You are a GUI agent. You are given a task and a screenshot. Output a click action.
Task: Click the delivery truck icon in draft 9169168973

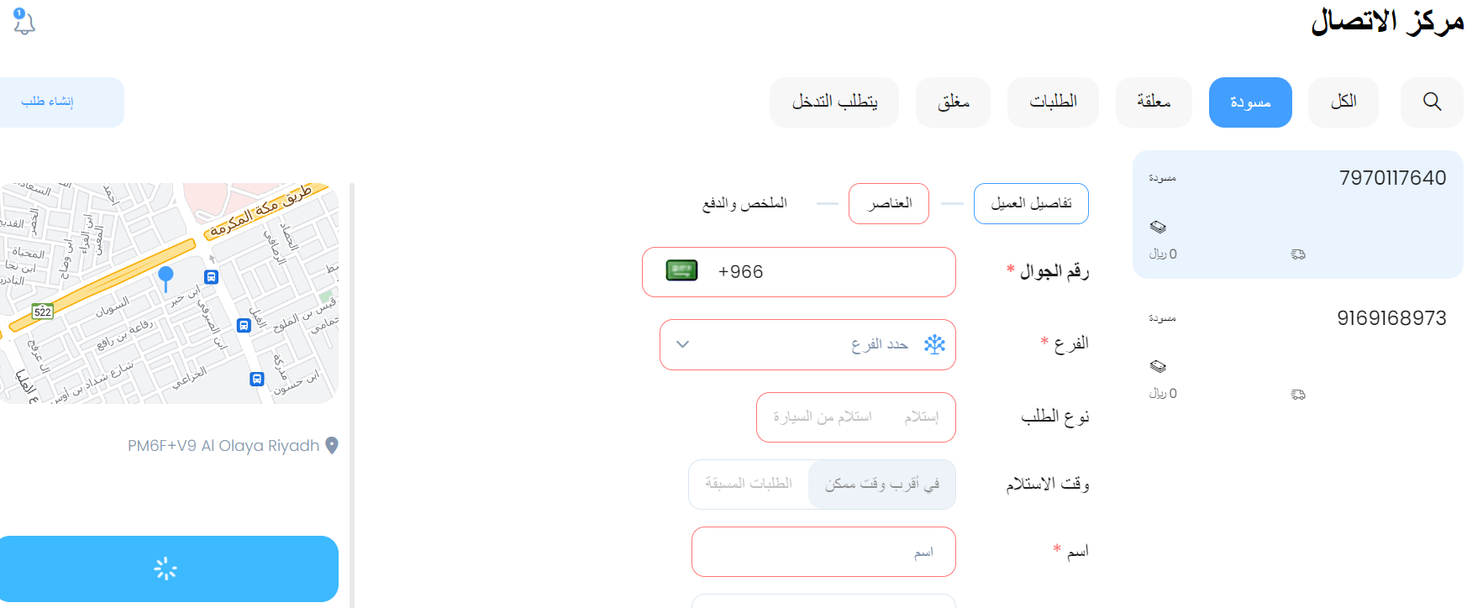click(1298, 394)
